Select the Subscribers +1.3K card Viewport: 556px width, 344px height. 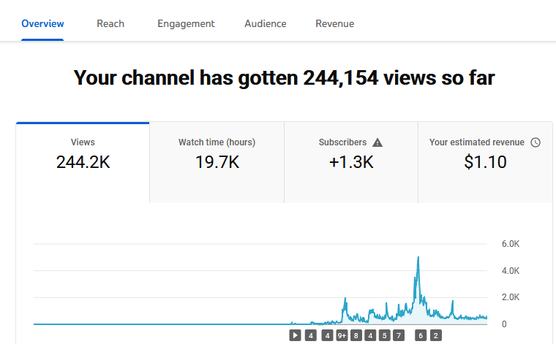(x=351, y=162)
